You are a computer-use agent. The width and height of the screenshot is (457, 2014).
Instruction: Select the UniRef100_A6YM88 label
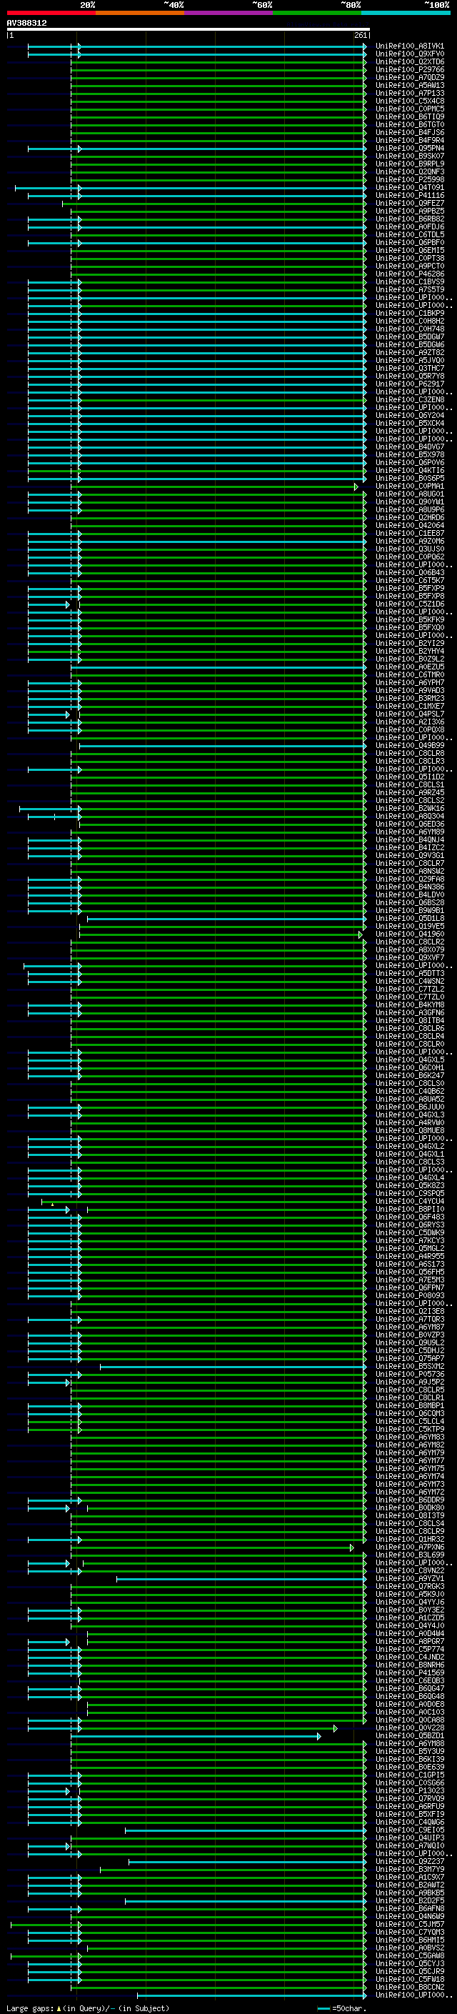point(409,1743)
